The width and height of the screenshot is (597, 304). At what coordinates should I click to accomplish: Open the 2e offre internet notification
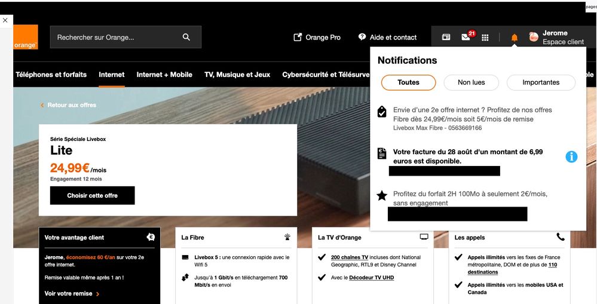point(472,118)
